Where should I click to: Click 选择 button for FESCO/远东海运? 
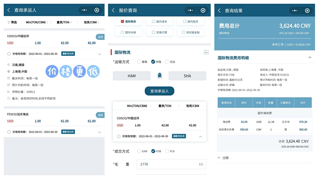tap(100, 115)
